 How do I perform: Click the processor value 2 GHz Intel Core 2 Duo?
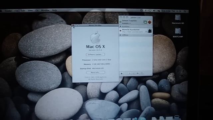(102, 60)
